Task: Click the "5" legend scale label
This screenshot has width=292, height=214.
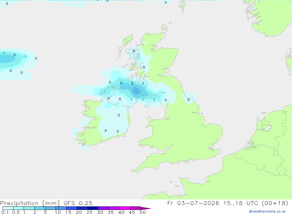Action: (45, 212)
